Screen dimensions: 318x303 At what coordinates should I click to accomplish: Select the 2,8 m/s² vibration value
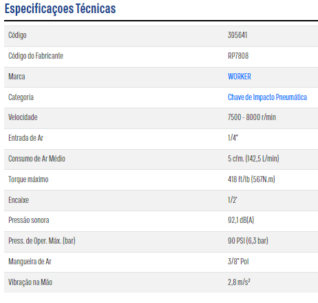pos(239,282)
